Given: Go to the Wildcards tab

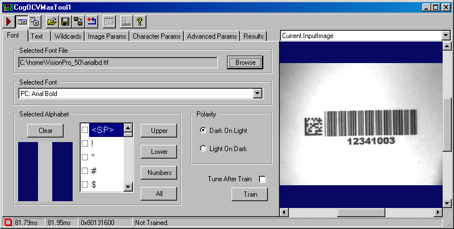Looking at the screenshot, I should 68,36.
